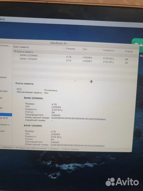The width and height of the screenshot is (143, 191).
Task: Click the Инвентарный номер value under BANK 1/DIMM0
Action: click(78, 145)
